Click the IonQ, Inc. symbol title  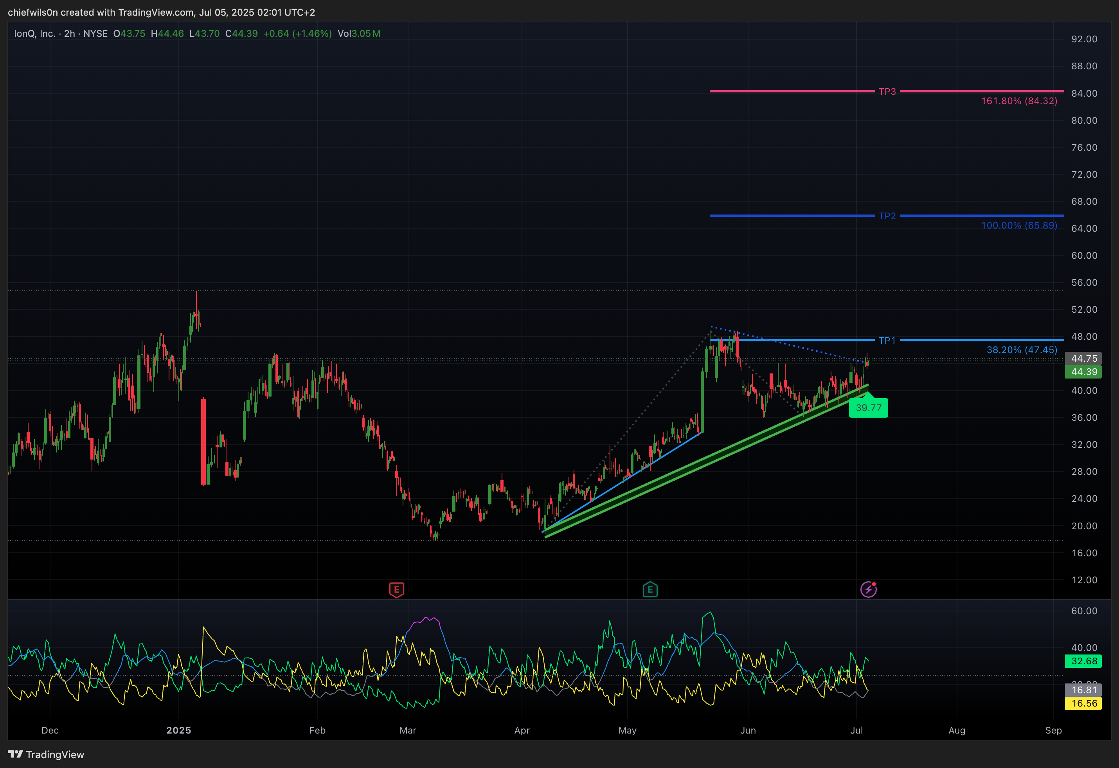34,34
